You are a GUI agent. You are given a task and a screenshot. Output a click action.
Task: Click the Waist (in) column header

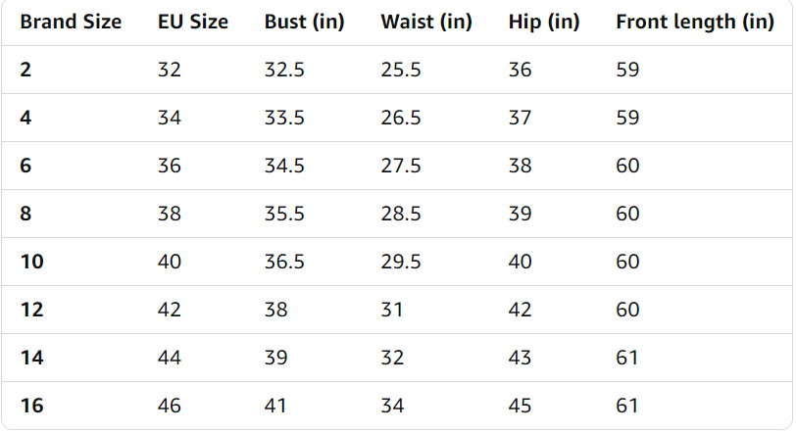(x=426, y=22)
